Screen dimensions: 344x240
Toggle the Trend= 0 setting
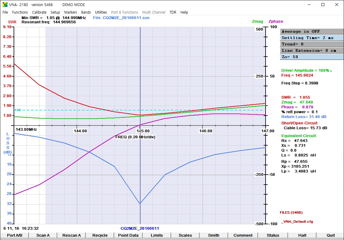coord(312,44)
